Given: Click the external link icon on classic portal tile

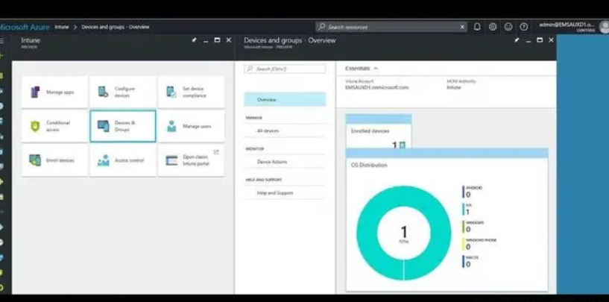Looking at the screenshot, I should click(x=216, y=152).
